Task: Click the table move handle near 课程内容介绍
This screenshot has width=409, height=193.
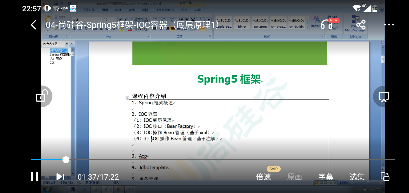Action: (x=127, y=98)
